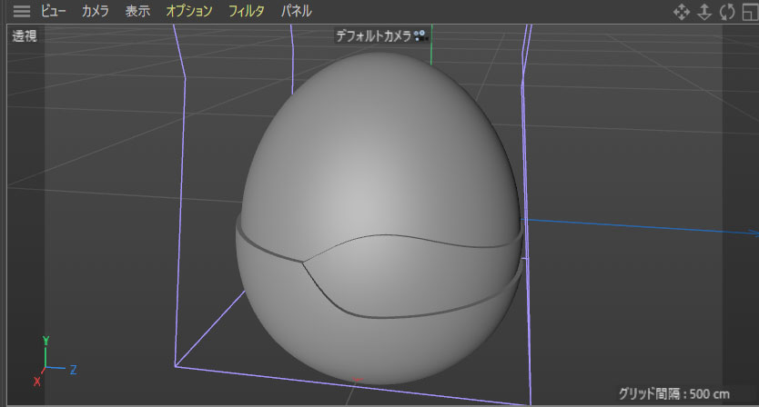This screenshot has height=407, width=759.
Task: Open the ビュー menu
Action: pos(54,12)
